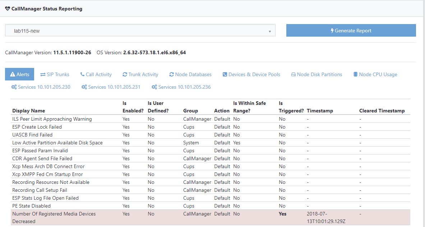Screen dimensions: 425x227
Task: Select Number Of Registered Media Devices Decreased
Action: [x=210, y=218]
